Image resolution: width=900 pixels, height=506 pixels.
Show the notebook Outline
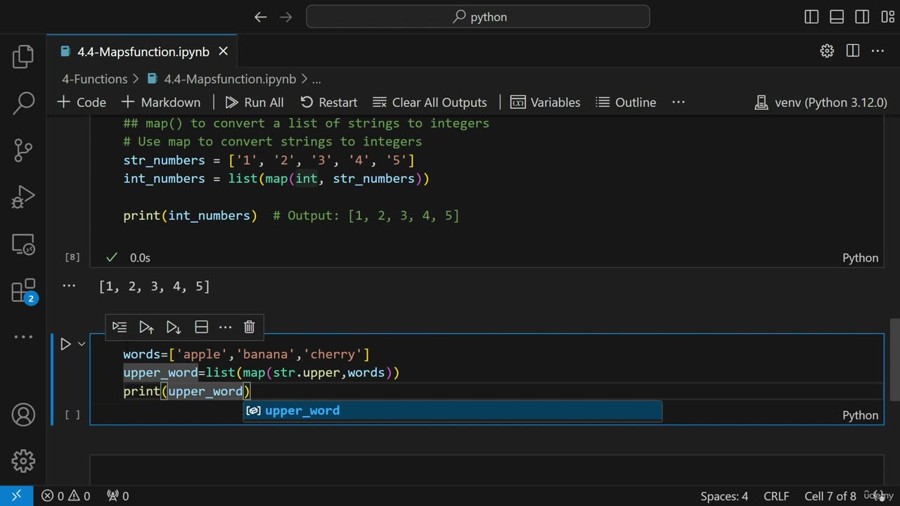pos(626,102)
